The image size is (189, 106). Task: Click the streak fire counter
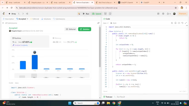[x=169, y=14]
